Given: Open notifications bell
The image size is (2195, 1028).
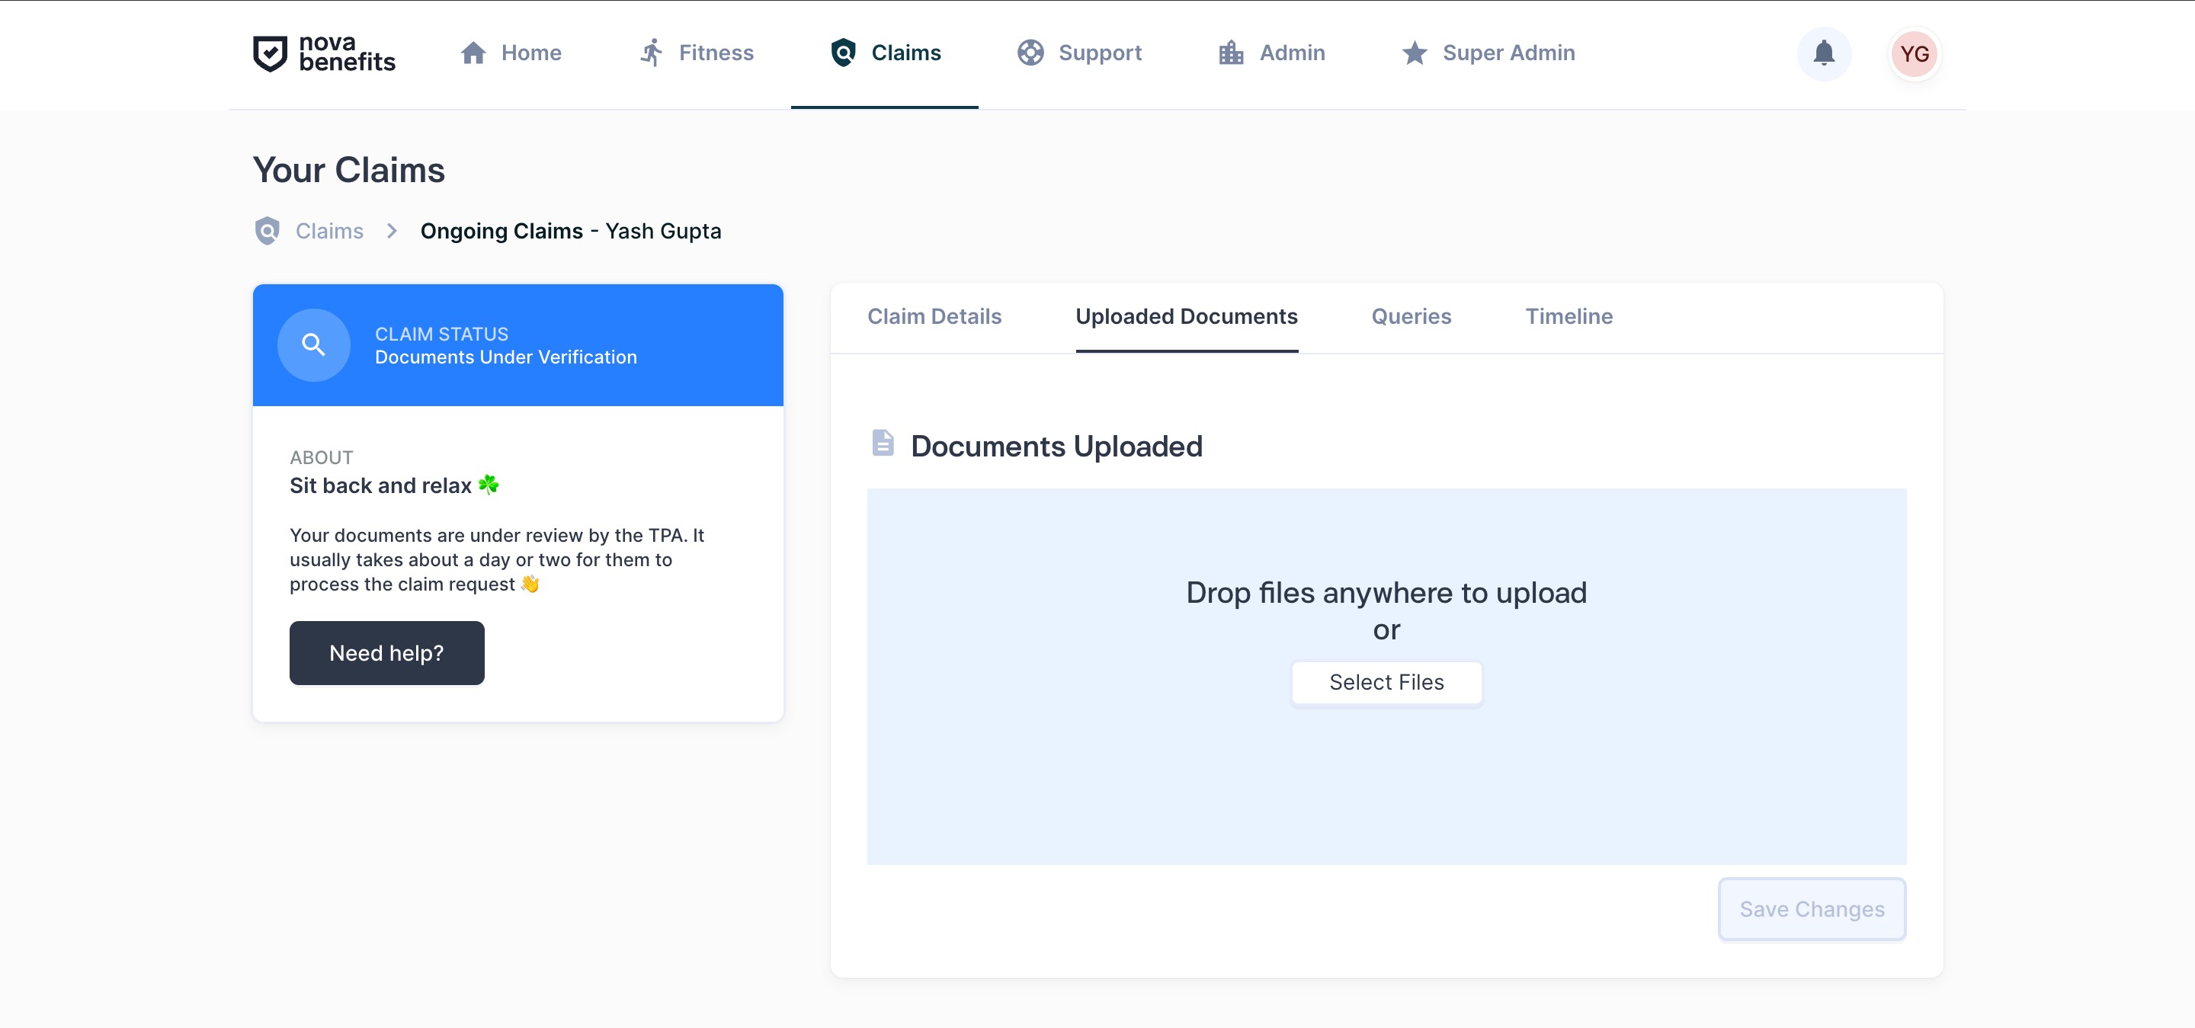Looking at the screenshot, I should click(1824, 53).
